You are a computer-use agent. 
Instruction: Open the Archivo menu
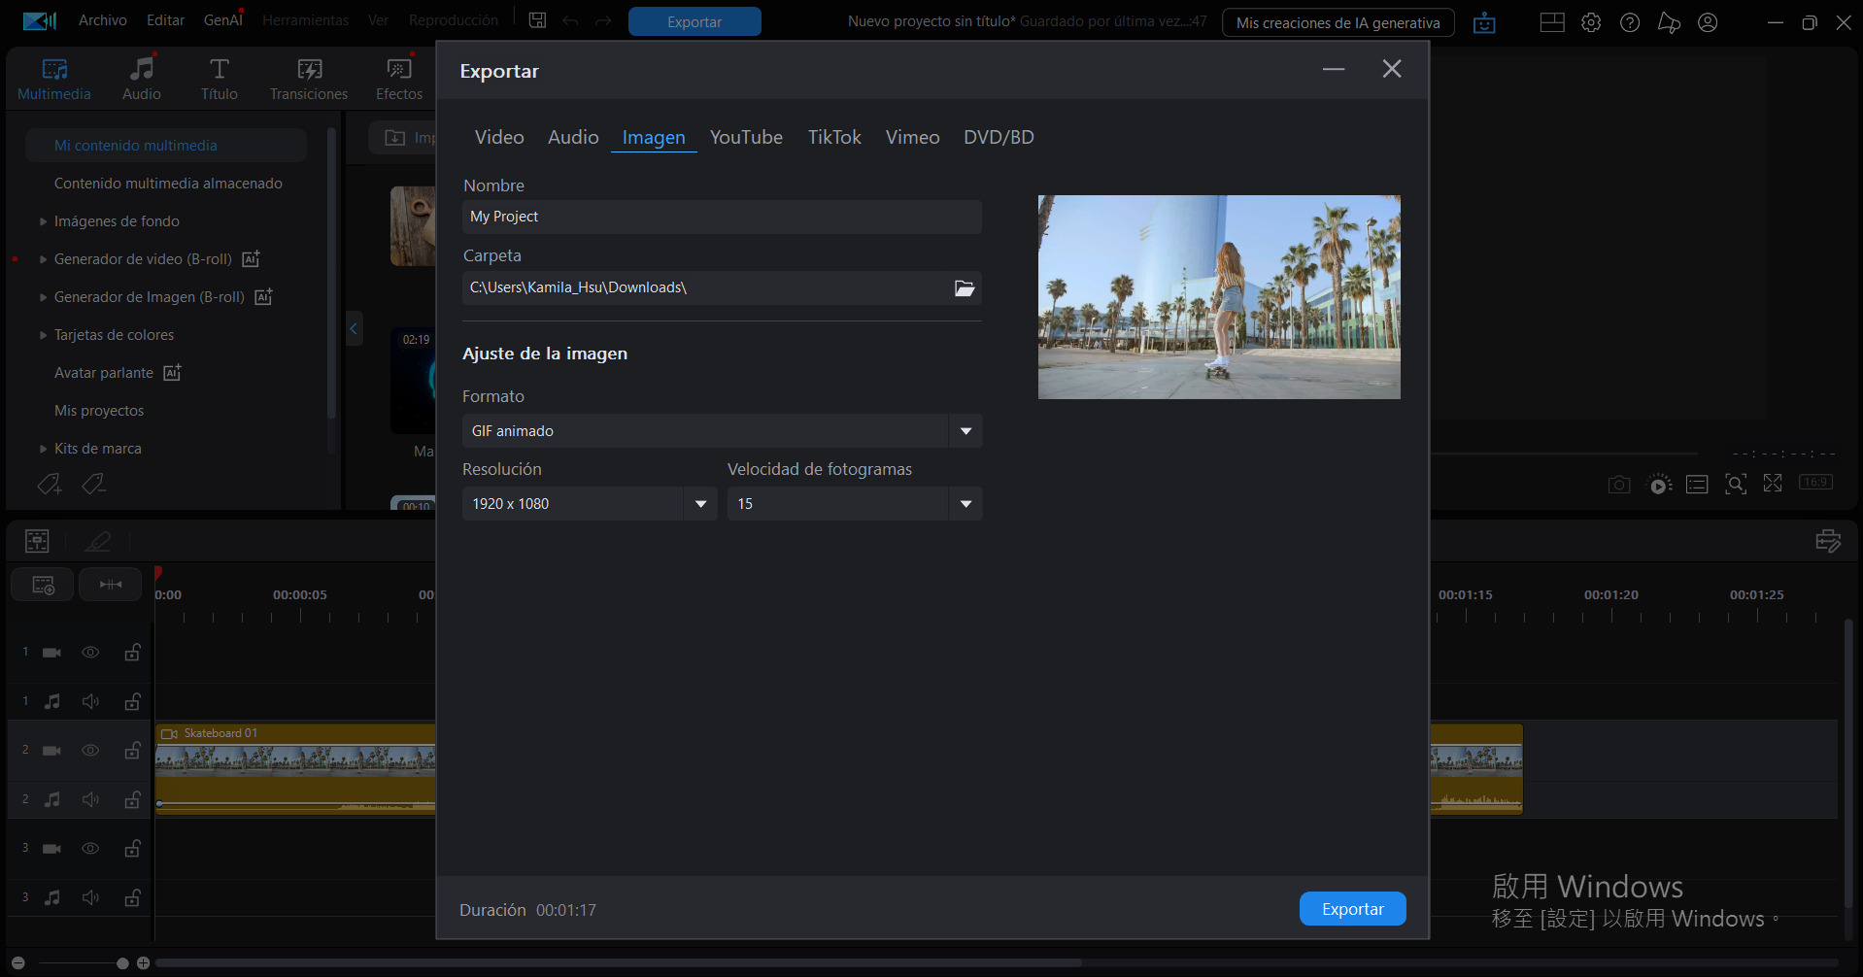click(x=102, y=19)
